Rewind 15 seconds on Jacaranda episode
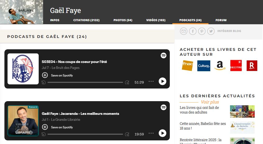 coord(43,134)
